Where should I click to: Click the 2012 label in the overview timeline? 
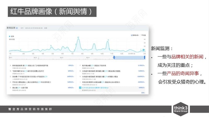click(35, 57)
